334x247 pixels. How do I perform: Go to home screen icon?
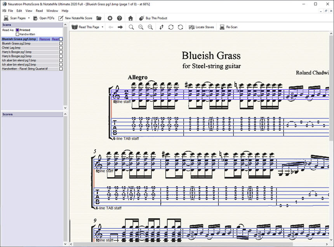point(130,18)
